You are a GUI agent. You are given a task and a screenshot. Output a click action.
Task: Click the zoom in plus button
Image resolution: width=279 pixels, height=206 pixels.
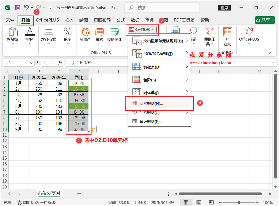click(x=257, y=202)
